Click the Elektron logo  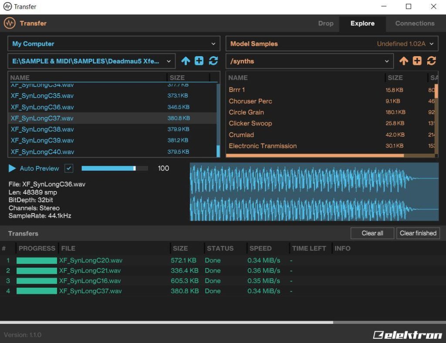point(407,335)
